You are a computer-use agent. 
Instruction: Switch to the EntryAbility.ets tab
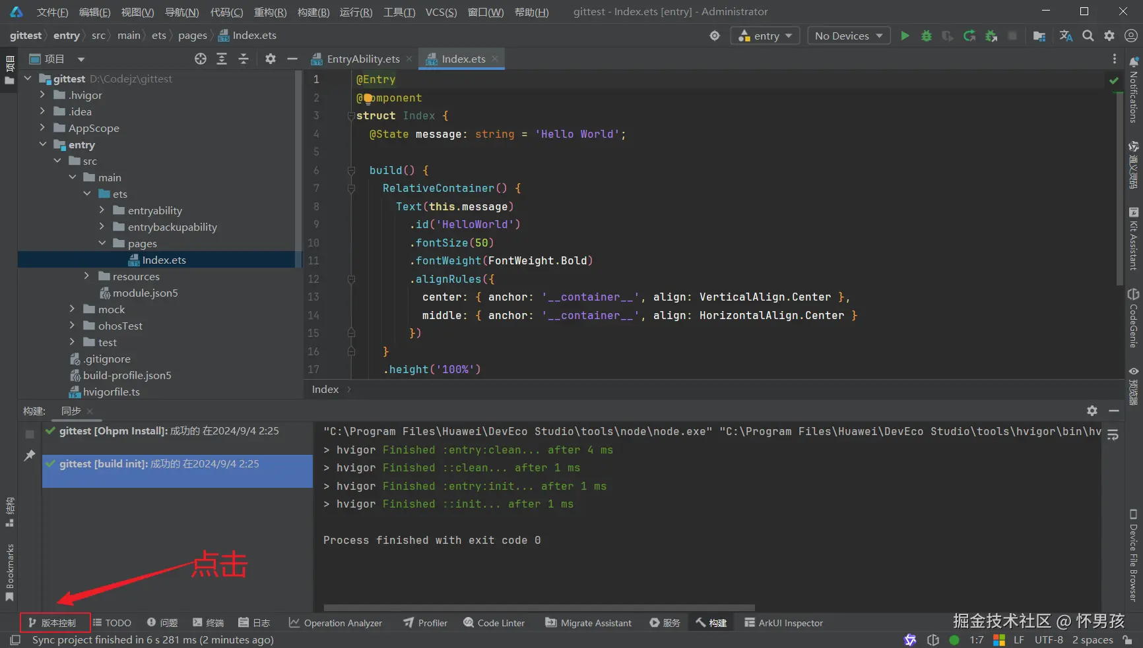tap(362, 59)
